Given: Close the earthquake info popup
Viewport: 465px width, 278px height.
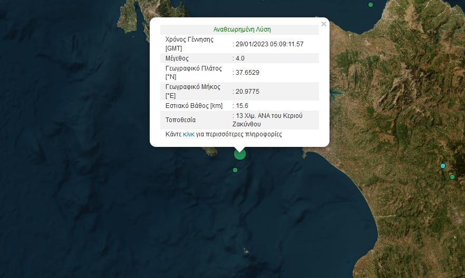Looking at the screenshot, I should [x=323, y=24].
